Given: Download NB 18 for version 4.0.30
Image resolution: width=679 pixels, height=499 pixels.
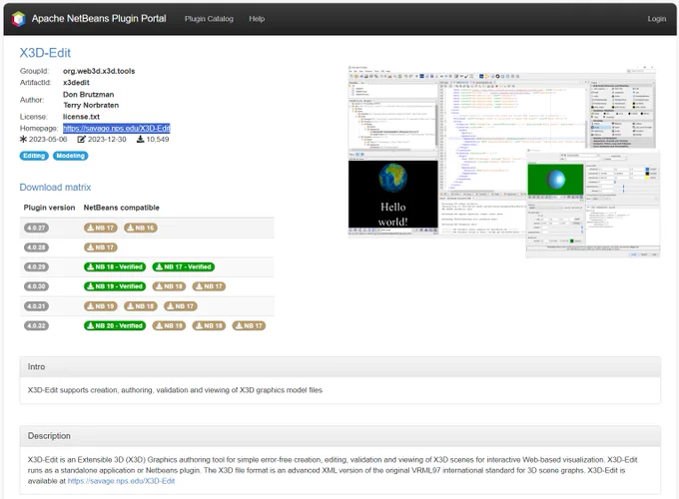Looking at the screenshot, I should pos(169,286).
